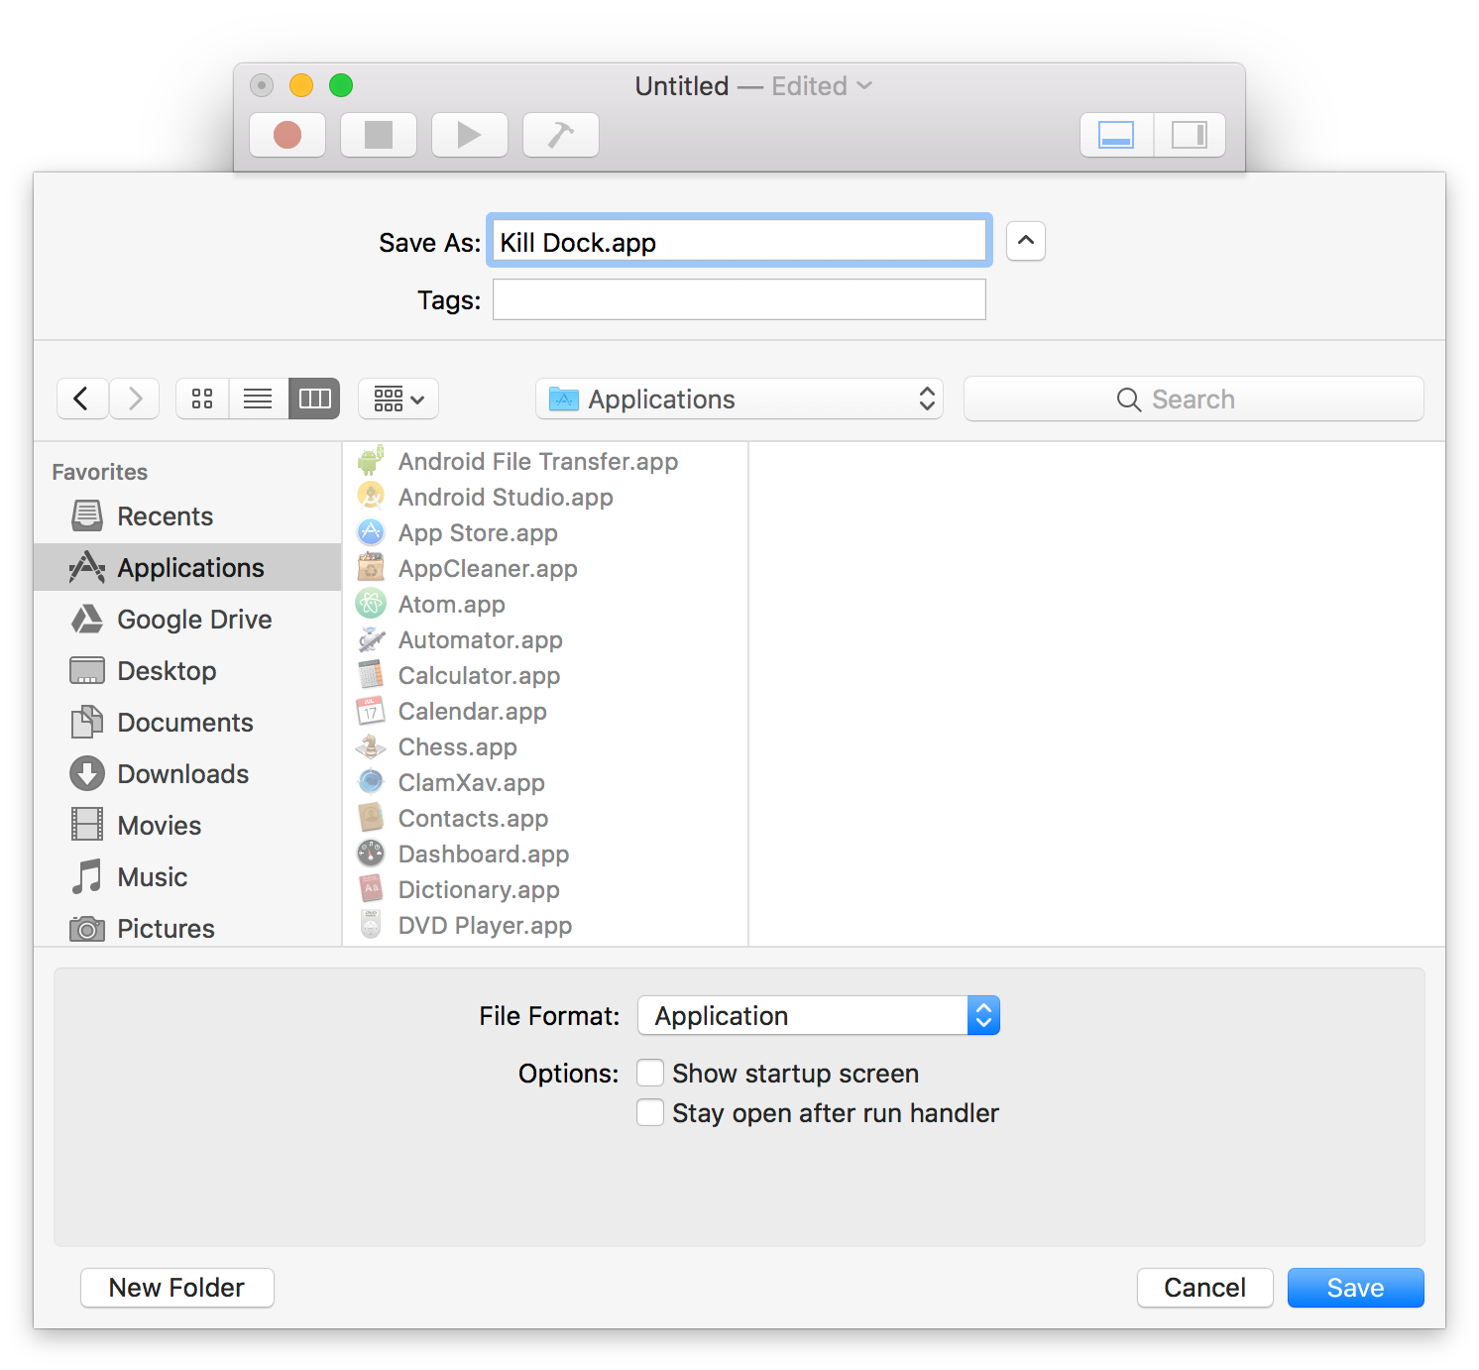Select the Dashboard.app file name
Image resolution: width=1479 pixels, height=1370 pixels.
(x=484, y=855)
